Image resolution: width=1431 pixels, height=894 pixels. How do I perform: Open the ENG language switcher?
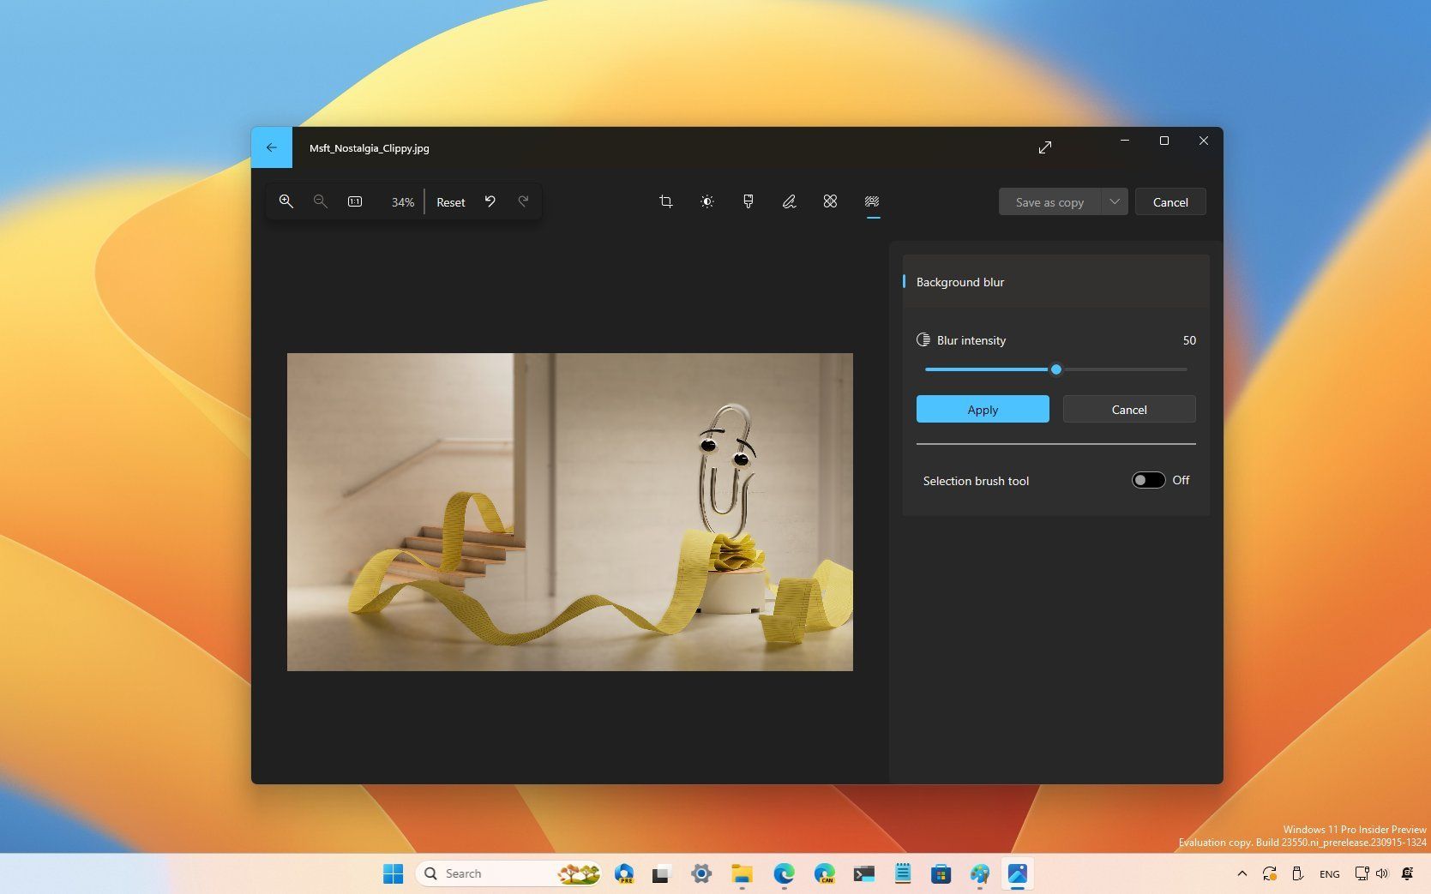click(x=1329, y=873)
